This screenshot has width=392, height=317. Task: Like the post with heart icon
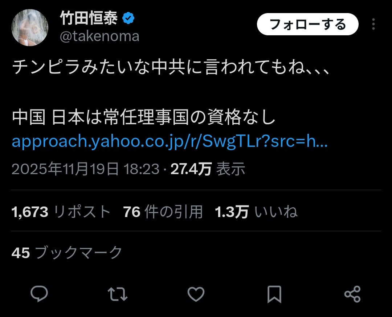[196, 294]
